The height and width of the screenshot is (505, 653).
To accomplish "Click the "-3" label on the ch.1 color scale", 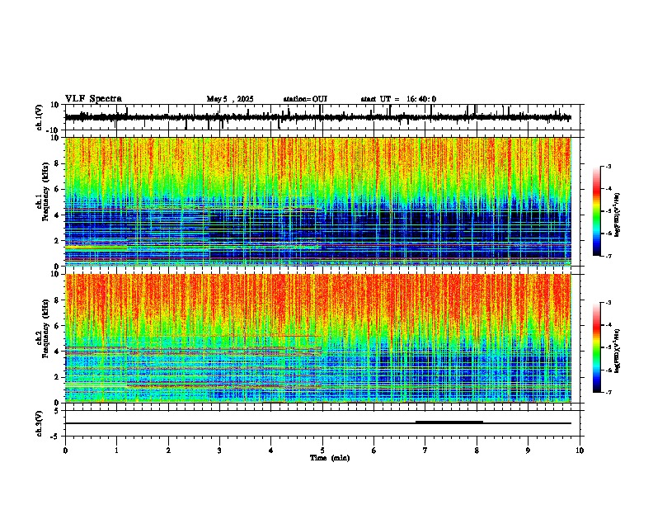I will pos(608,166).
